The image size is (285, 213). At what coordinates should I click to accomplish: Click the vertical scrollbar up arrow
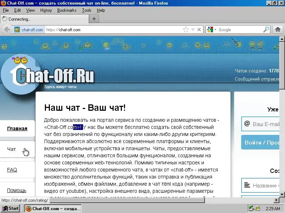click(282, 39)
